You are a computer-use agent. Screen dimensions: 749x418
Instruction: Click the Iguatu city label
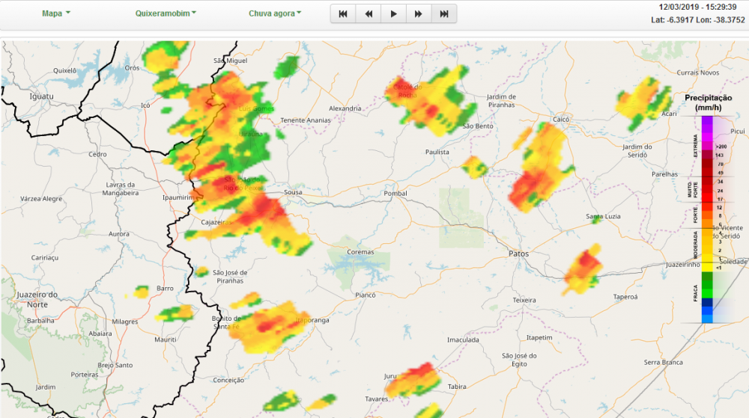tap(41, 96)
